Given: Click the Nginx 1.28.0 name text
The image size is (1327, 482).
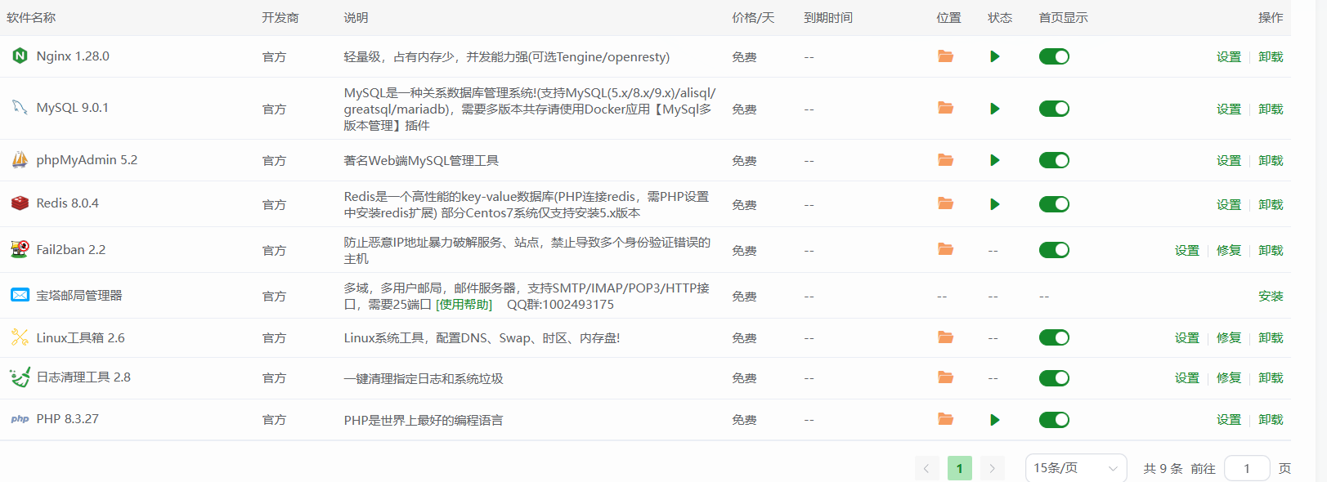Looking at the screenshot, I should [x=73, y=56].
